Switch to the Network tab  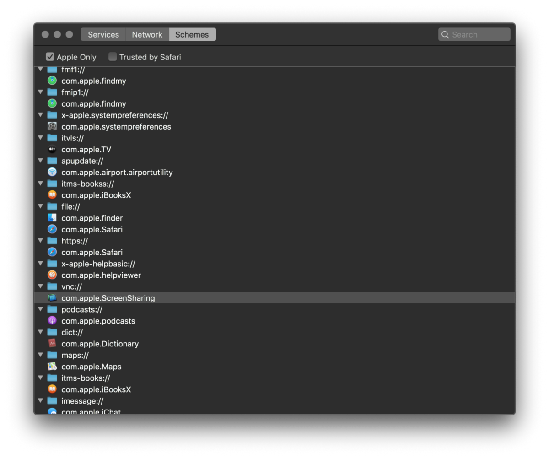[147, 35]
